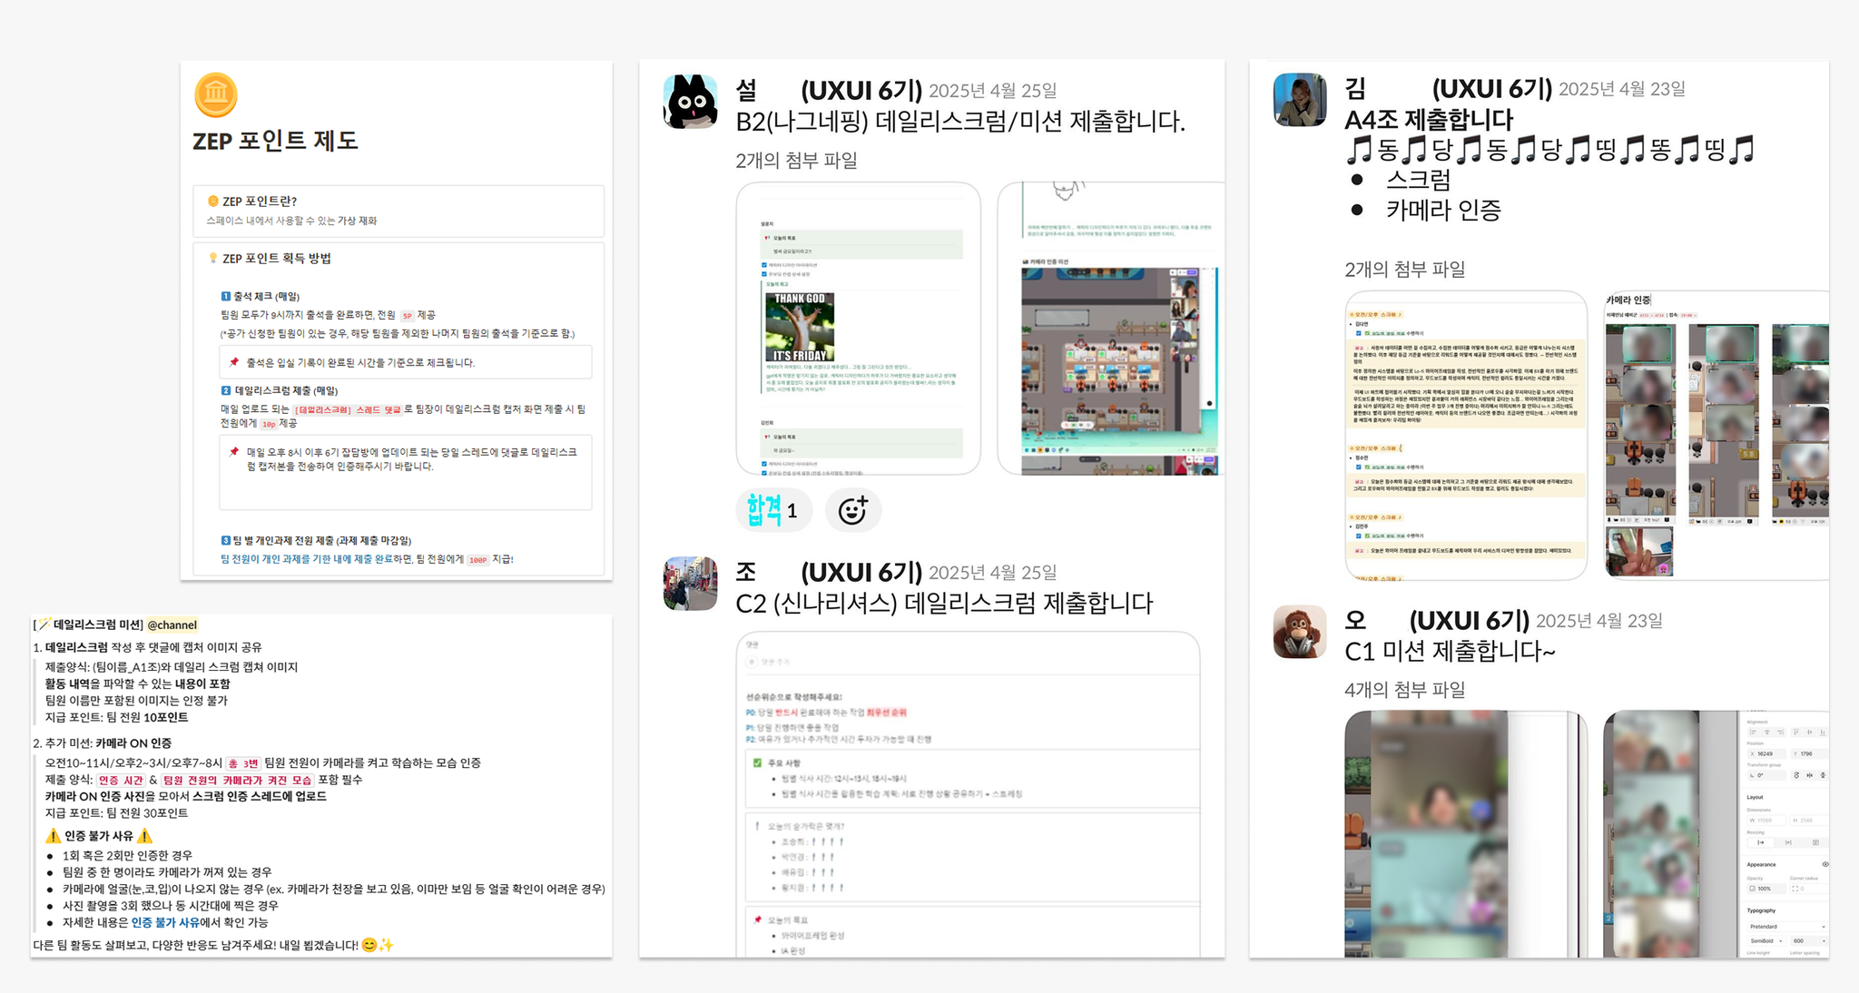Image resolution: width=1859 pixels, height=993 pixels.
Task: Open the ZEP office map attachment in B2 post
Action: click(1111, 329)
